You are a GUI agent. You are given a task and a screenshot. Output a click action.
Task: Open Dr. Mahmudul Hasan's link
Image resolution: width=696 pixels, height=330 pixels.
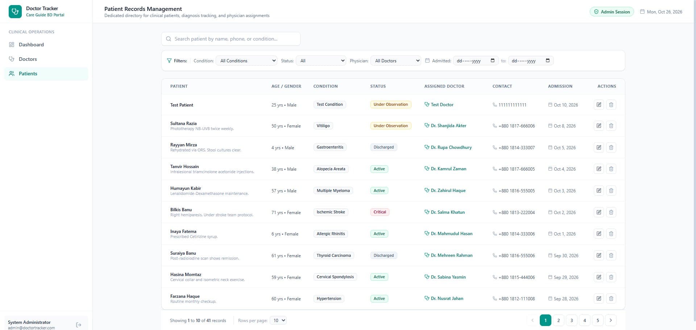click(448, 234)
